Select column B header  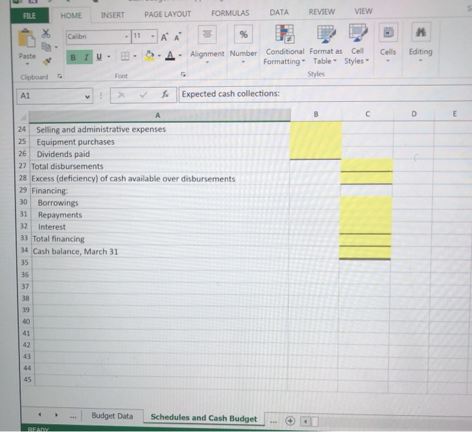pyautogui.click(x=316, y=115)
